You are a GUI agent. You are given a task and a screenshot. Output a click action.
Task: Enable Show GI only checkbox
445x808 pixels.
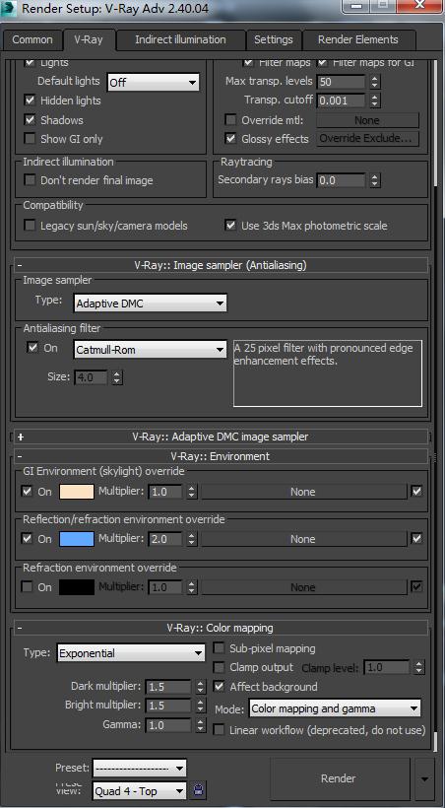pos(31,139)
